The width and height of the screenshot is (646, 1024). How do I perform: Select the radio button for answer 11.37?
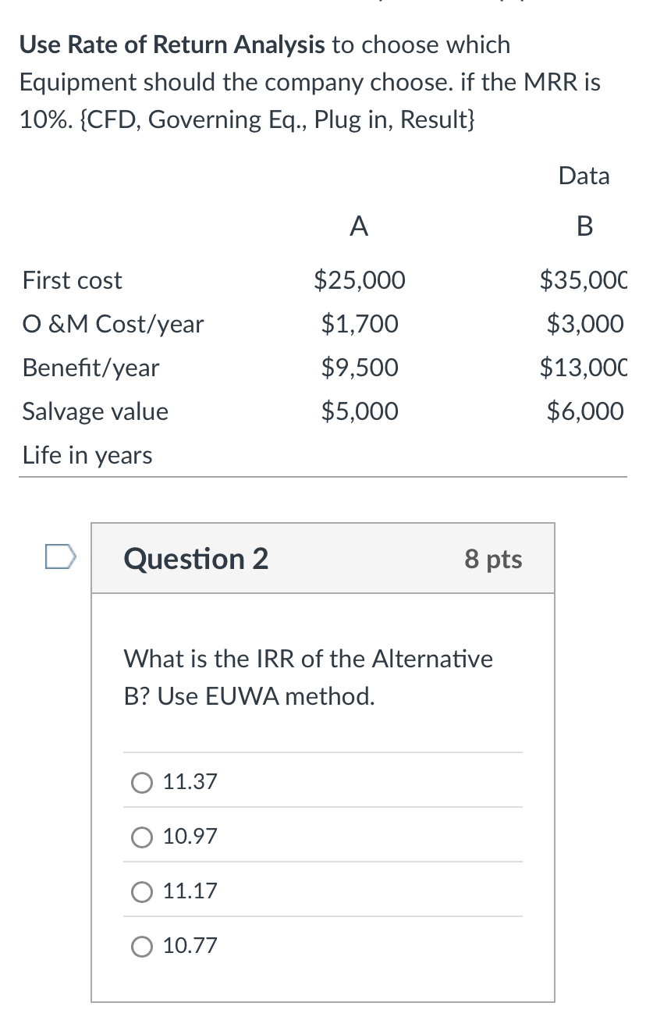141,782
